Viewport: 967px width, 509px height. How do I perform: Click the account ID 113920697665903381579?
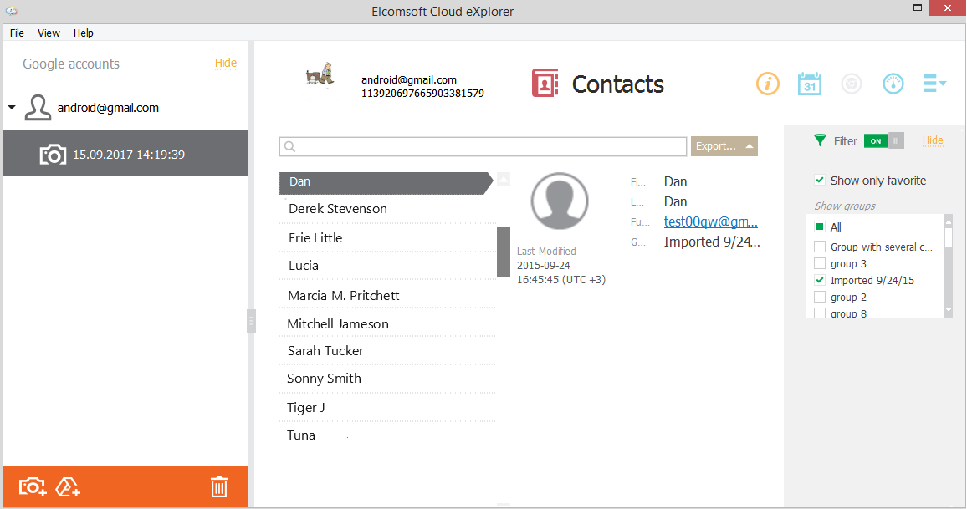tap(422, 94)
